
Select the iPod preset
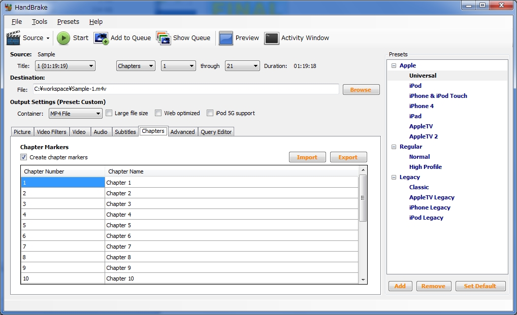pos(415,86)
